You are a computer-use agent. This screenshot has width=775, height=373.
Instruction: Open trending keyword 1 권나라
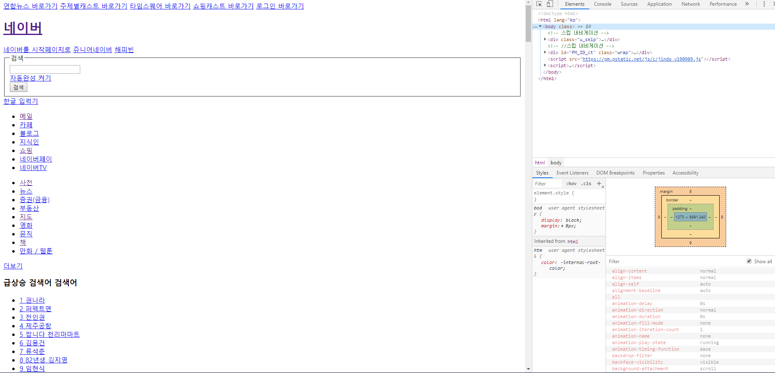(x=32, y=300)
